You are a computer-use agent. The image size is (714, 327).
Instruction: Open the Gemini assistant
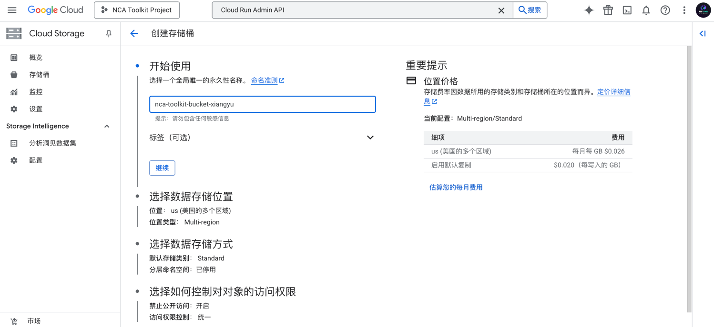pos(589,10)
